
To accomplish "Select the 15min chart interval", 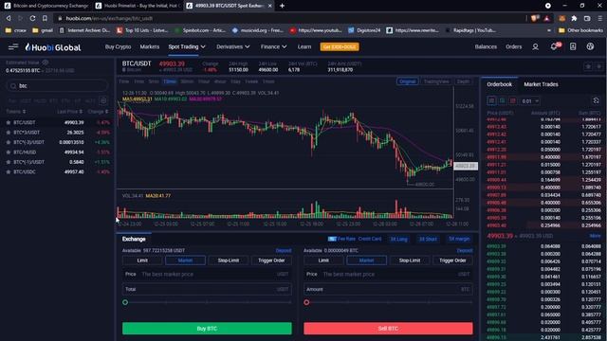I will (170, 81).
